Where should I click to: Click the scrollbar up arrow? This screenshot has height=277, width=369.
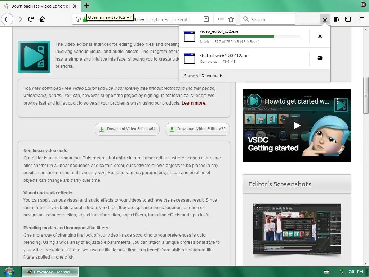366,30
